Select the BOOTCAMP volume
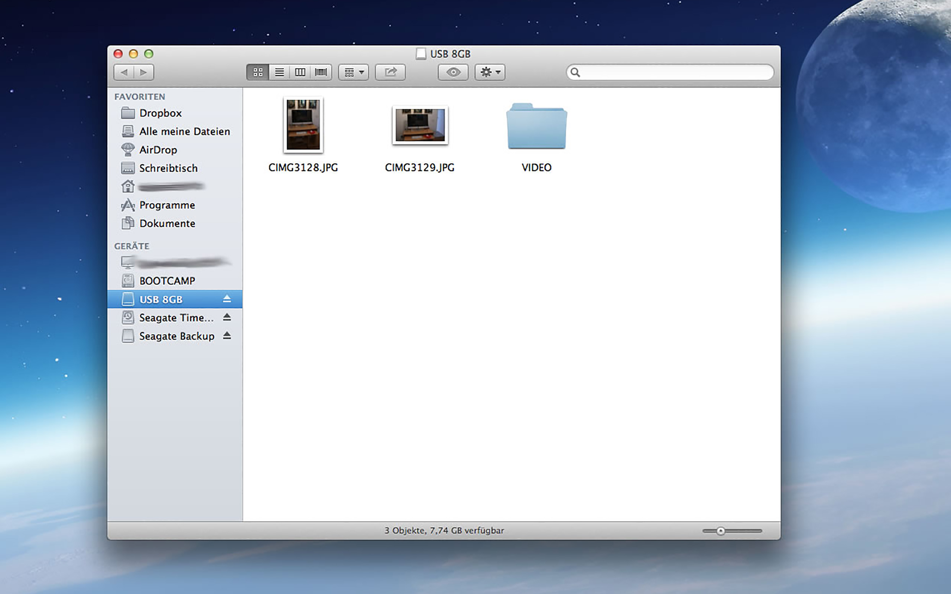The image size is (951, 594). click(x=175, y=281)
